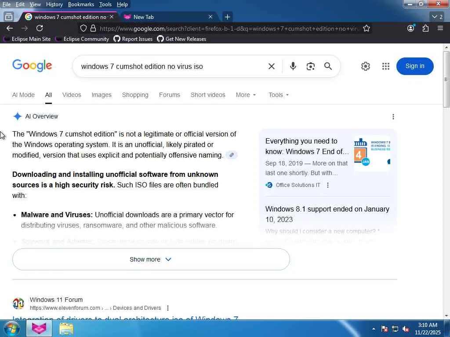Open Get New Releases bookmark

(x=181, y=39)
